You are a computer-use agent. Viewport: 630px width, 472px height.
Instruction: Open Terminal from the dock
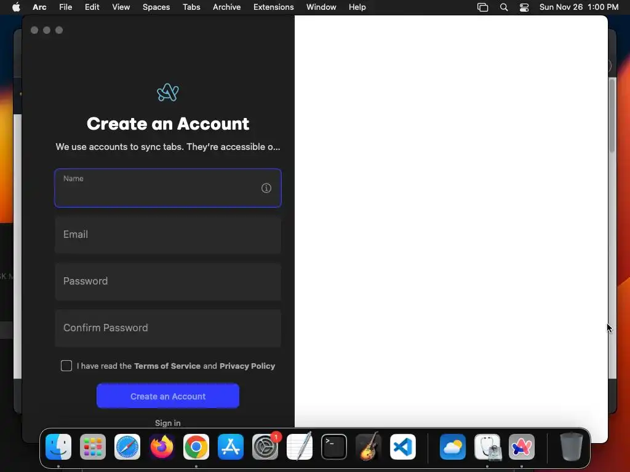(334, 446)
